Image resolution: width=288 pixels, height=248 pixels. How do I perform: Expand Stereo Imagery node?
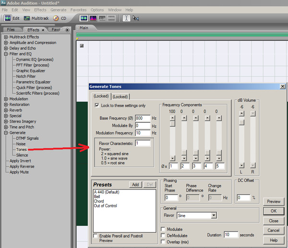pyautogui.click(x=6, y=121)
